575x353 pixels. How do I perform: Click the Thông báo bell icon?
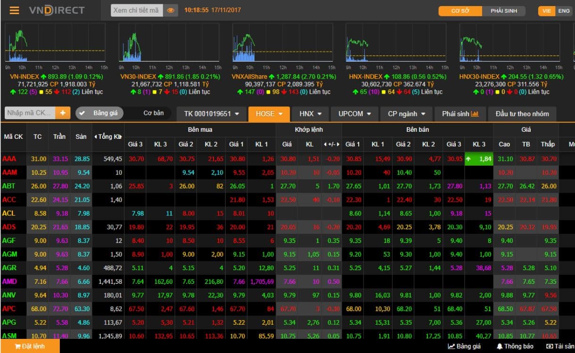500,346
